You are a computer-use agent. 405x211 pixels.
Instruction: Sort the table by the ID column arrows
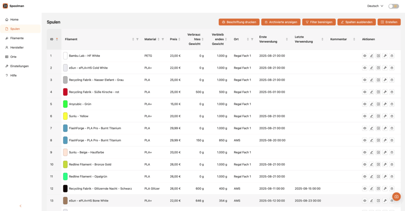pyautogui.click(x=57, y=39)
